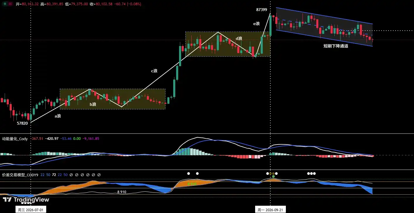The height and width of the screenshot is (213, 414).
Task: Select the 价差交易模型_CODY9 indicator title
Action: tap(20, 175)
